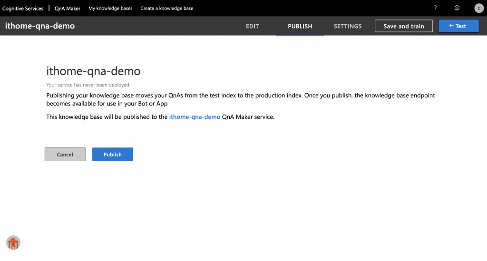This screenshot has height=261, width=487.
Task: Open the Test panel button
Action: point(458,26)
